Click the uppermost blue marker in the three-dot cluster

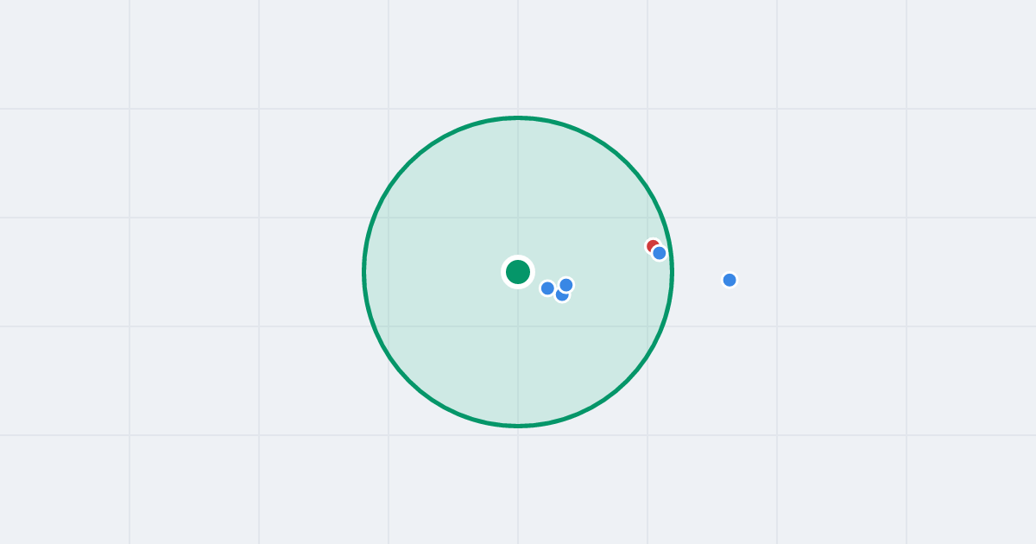pos(566,285)
